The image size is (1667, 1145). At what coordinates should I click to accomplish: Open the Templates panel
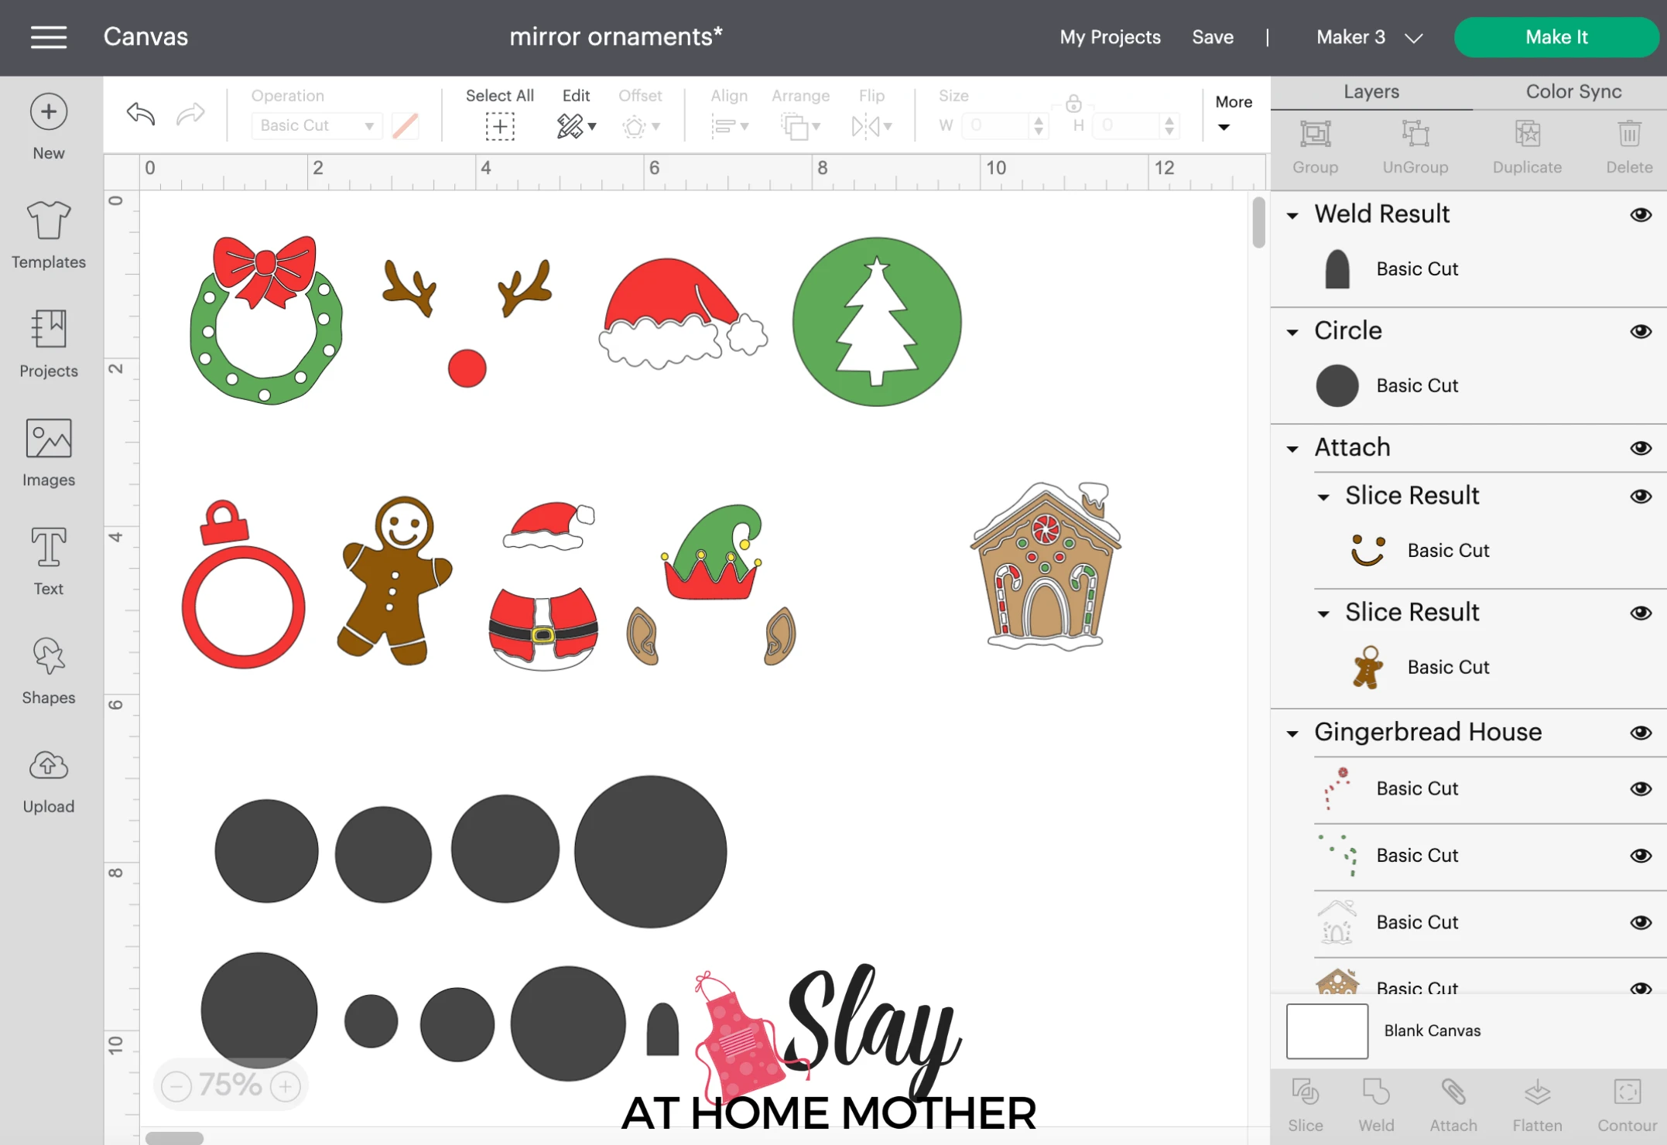49,235
